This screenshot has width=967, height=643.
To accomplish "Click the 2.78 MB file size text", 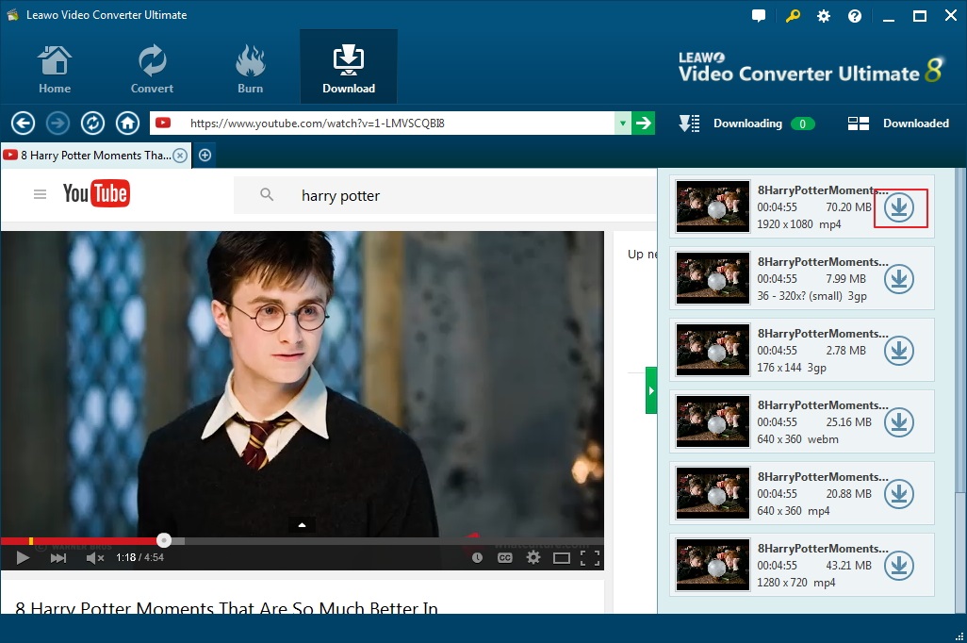I will 846,351.
